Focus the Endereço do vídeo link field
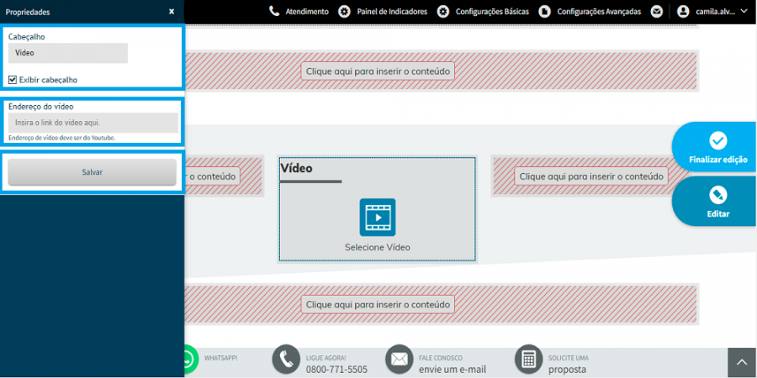Image resolution: width=757 pixels, height=378 pixels. point(93,123)
